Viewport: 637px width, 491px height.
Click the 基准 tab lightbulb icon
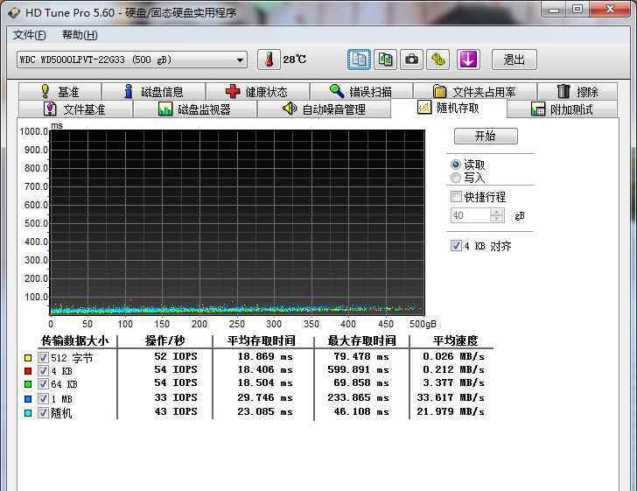click(45, 91)
